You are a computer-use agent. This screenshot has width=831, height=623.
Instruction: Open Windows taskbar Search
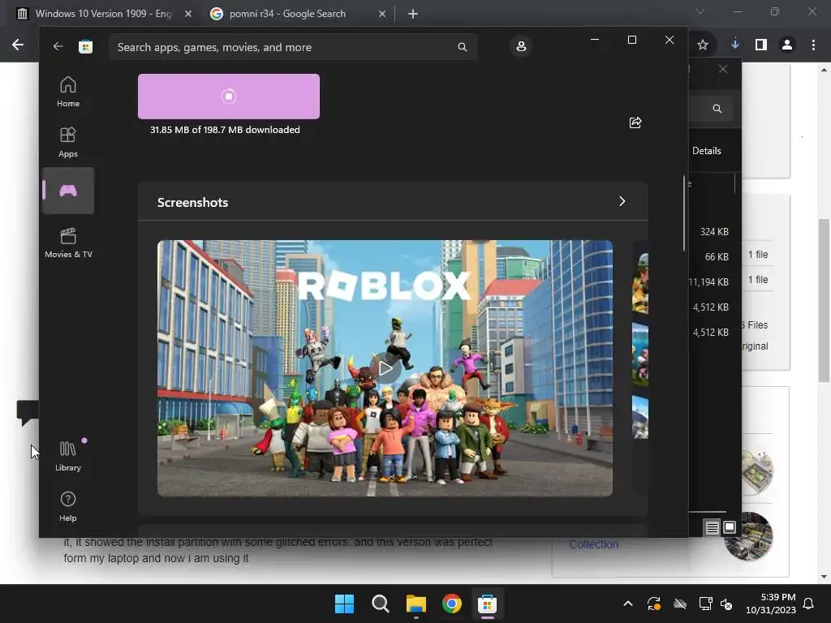tap(380, 604)
